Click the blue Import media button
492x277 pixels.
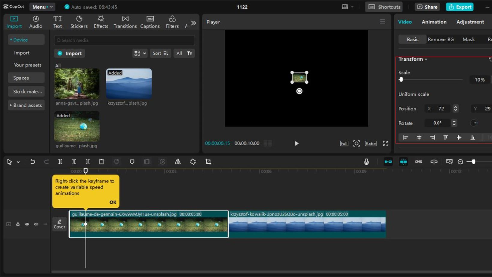click(x=70, y=53)
